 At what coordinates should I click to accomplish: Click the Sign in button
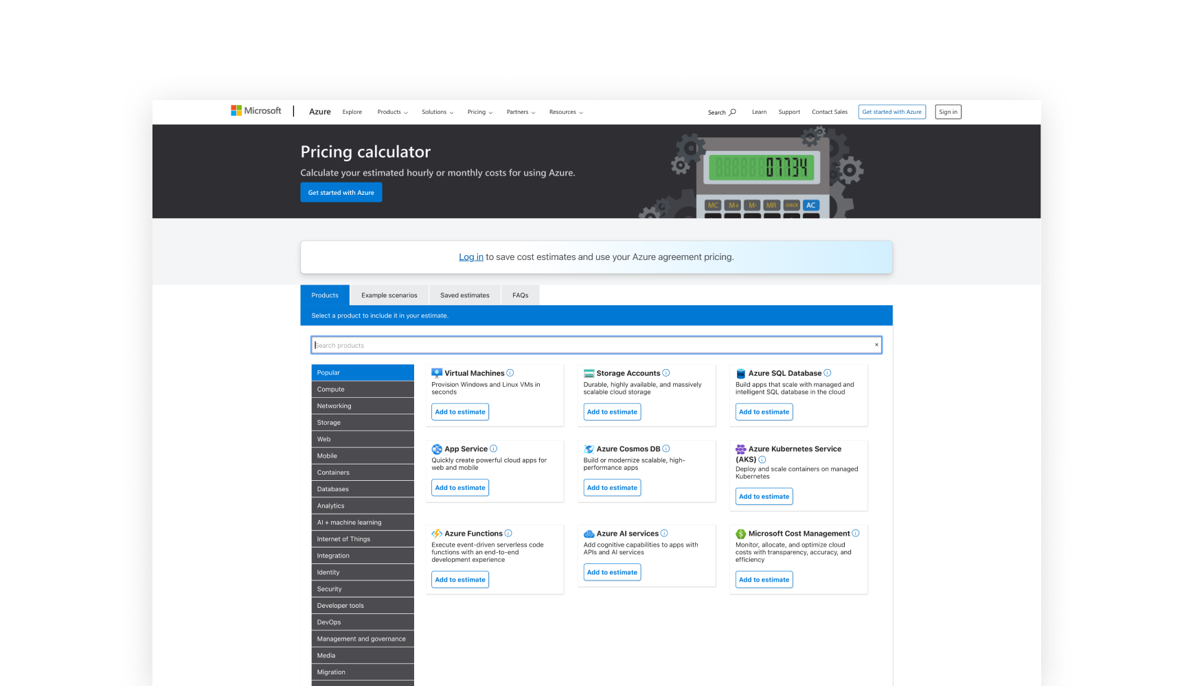tap(948, 112)
